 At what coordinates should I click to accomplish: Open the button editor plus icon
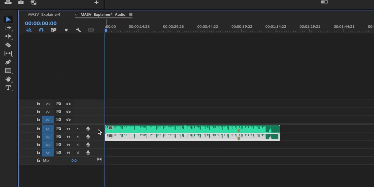(x=96, y=2)
